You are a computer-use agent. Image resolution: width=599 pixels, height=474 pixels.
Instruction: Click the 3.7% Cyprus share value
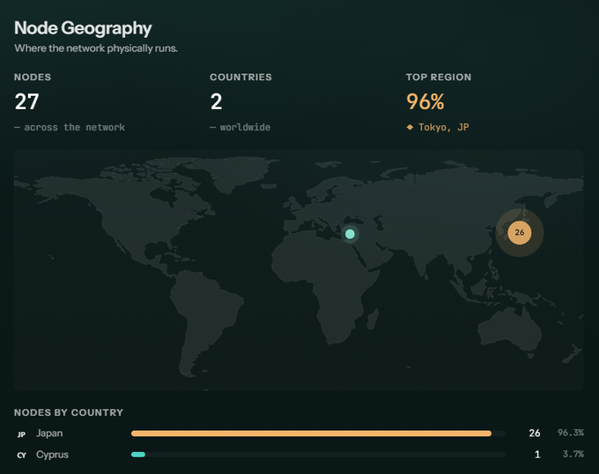pyautogui.click(x=573, y=454)
